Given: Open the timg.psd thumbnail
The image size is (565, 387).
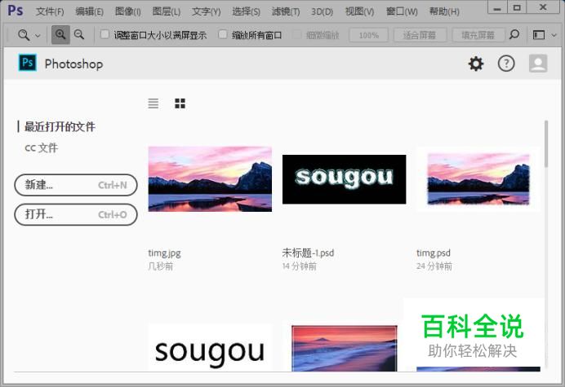Looking at the screenshot, I should tap(478, 178).
